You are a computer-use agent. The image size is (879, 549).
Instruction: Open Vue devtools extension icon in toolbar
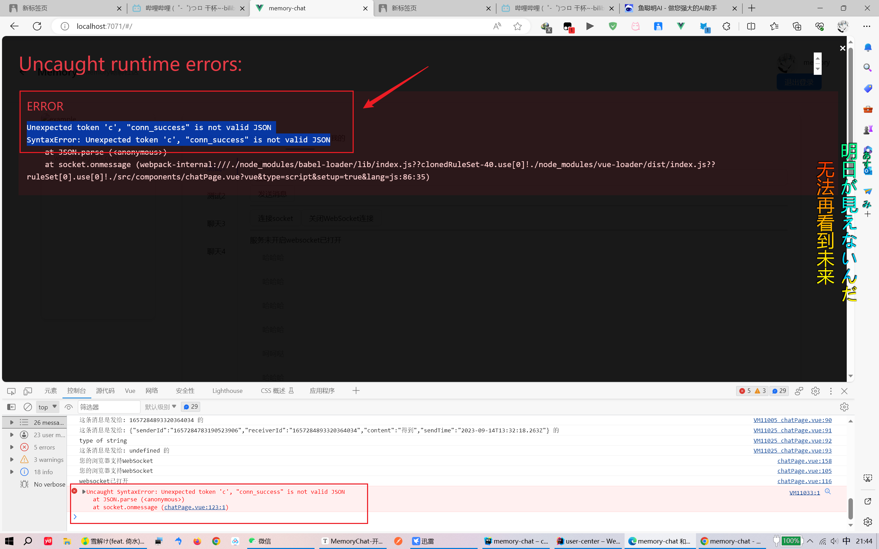pyautogui.click(x=681, y=26)
